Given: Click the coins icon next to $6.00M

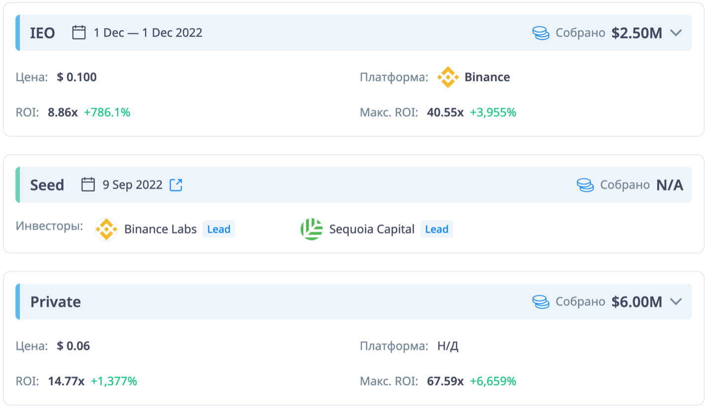Looking at the screenshot, I should click(x=540, y=302).
